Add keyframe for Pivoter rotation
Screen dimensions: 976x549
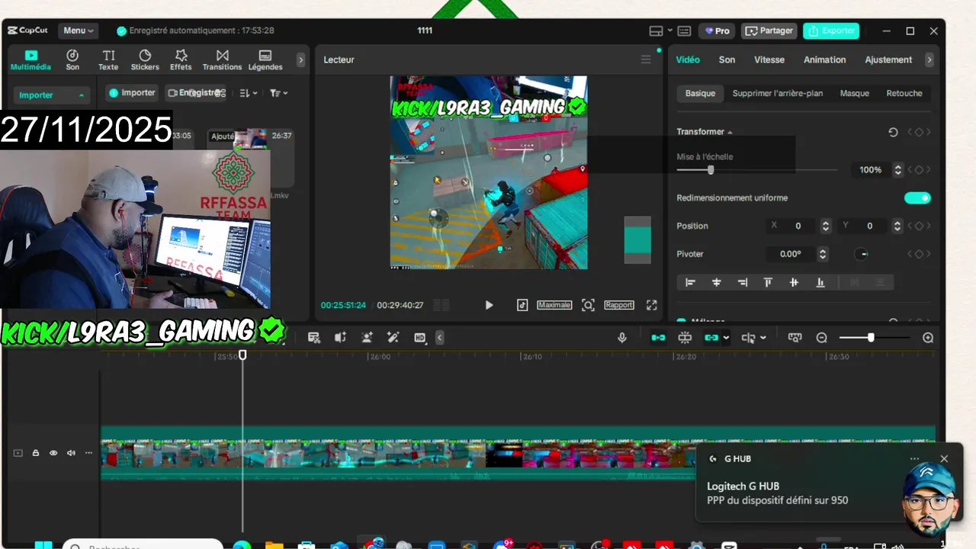919,254
